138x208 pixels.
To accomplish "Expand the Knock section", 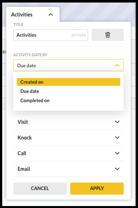I will tap(68, 137).
